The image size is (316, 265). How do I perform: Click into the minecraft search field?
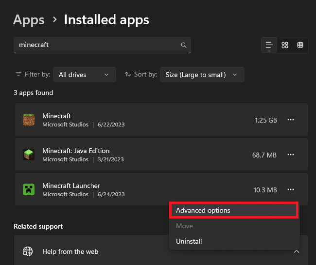(x=97, y=45)
